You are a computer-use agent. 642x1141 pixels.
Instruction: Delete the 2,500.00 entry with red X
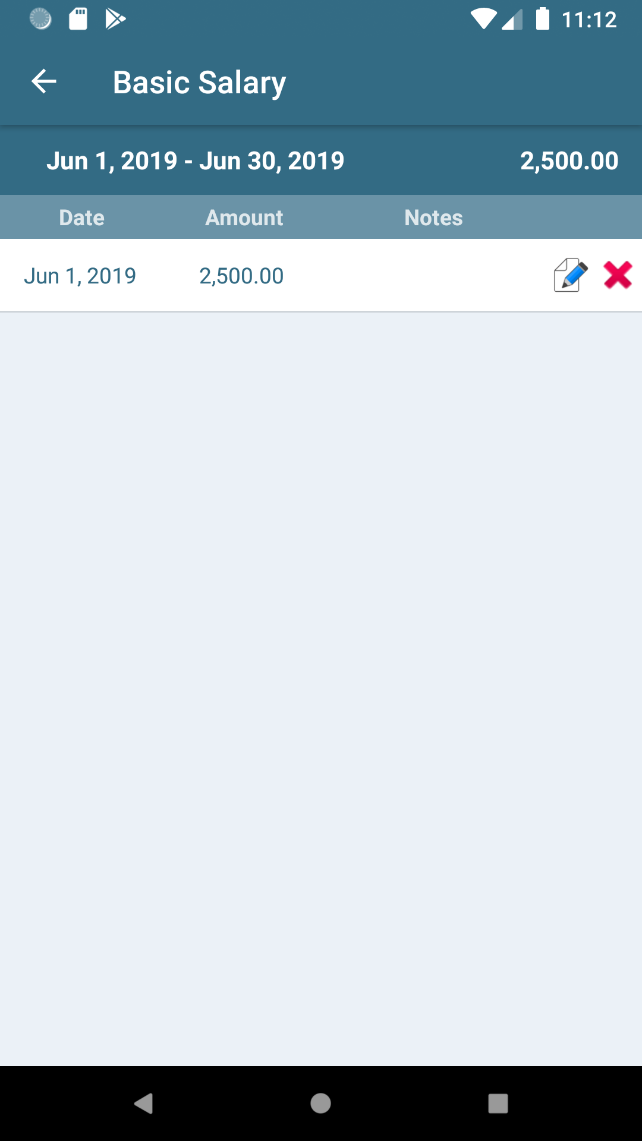[618, 275]
